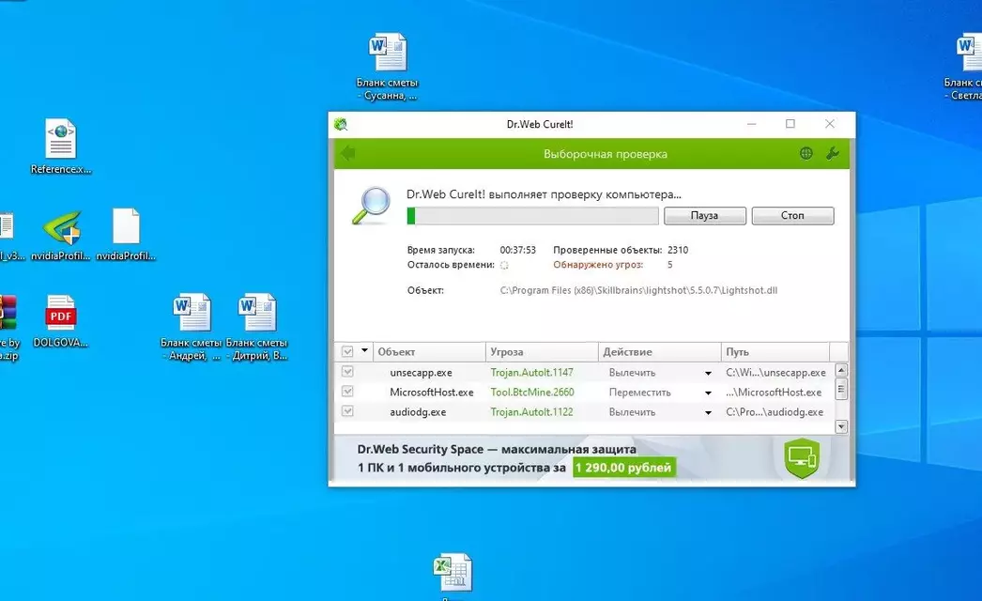This screenshot has height=601, width=982.
Task: Select Бланк сметы - Сусанна Word document
Action: pyautogui.click(x=387, y=67)
